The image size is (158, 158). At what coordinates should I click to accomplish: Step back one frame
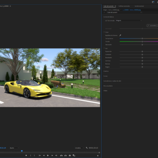44,156
